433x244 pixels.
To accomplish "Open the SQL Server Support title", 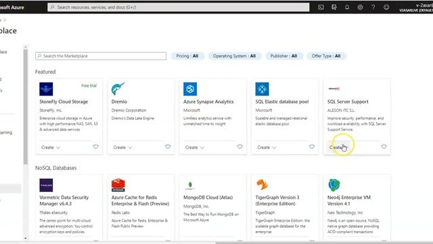I will pos(348,102).
